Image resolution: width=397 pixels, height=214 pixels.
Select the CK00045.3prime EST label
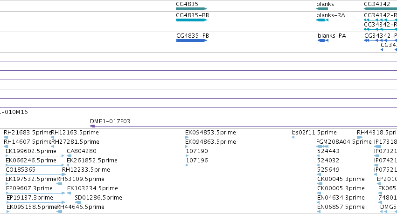coord(341,179)
